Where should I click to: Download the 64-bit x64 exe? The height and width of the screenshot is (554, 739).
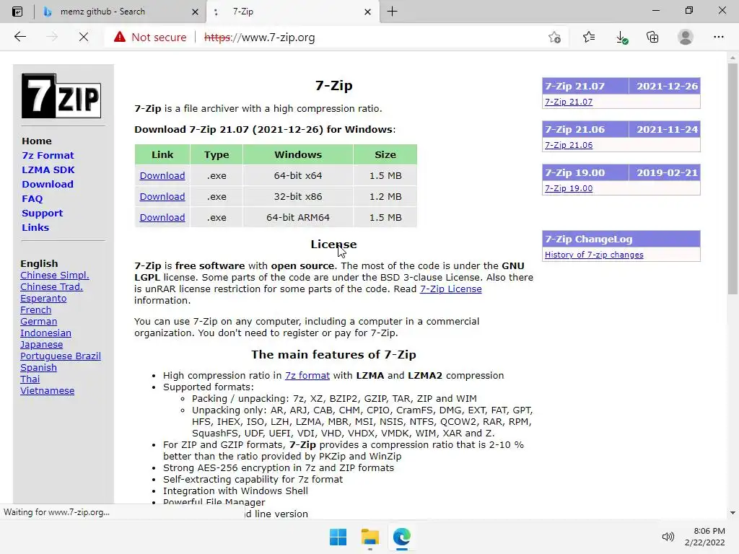point(162,176)
